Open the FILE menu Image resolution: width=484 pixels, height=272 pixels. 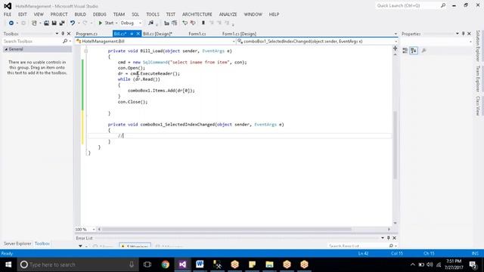pyautogui.click(x=8, y=14)
